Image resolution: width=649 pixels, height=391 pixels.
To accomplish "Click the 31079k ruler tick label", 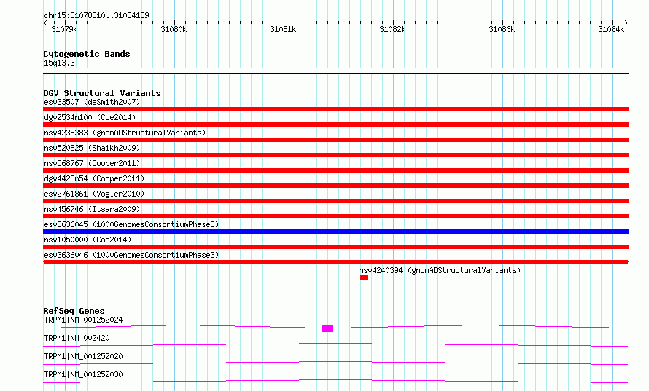I will pos(64,29).
